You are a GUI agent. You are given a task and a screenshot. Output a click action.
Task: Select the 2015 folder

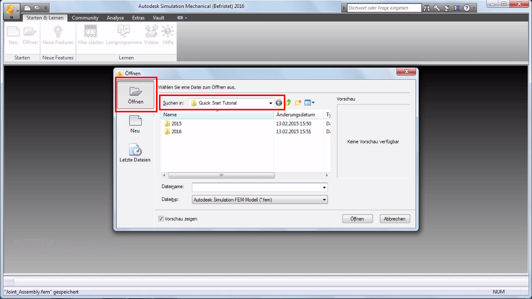tap(173, 123)
